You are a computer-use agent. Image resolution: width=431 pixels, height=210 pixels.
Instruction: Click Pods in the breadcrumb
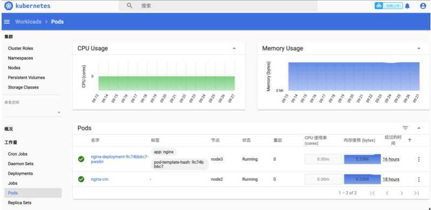pyautogui.click(x=57, y=22)
